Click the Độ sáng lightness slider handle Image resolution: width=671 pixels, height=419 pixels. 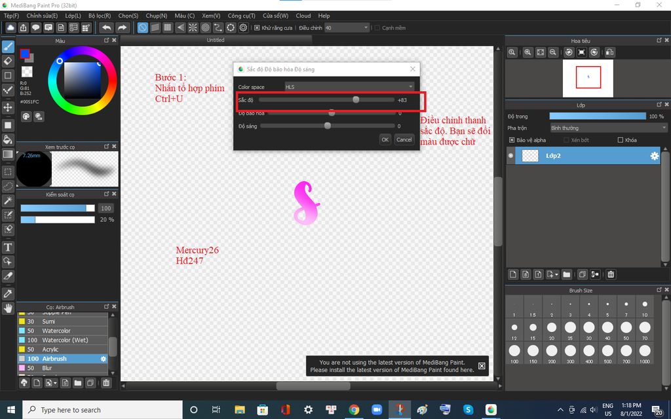(x=328, y=126)
